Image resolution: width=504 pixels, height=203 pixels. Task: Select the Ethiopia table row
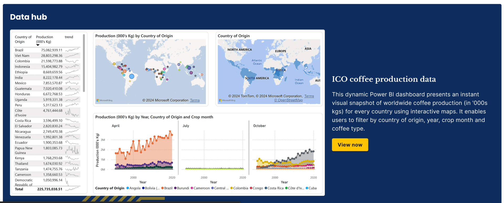click(47, 72)
